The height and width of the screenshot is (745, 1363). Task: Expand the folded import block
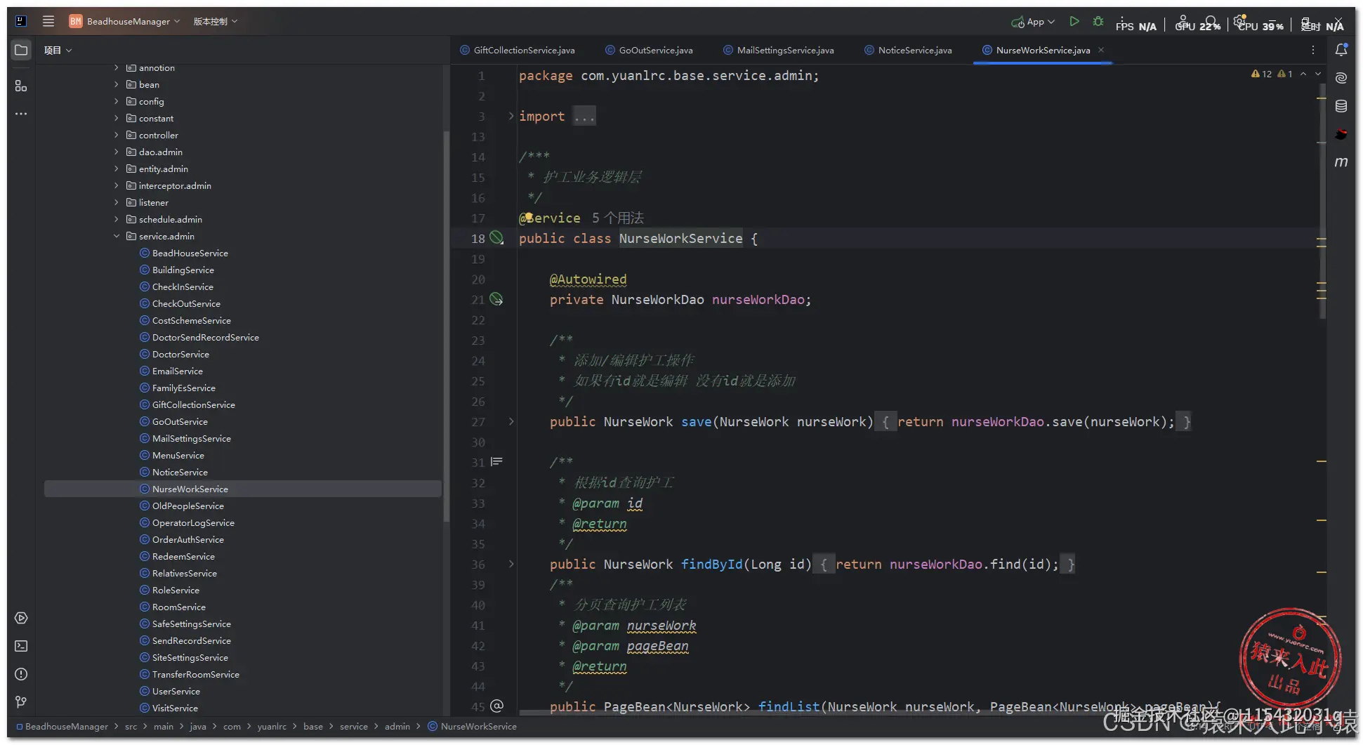pos(511,116)
